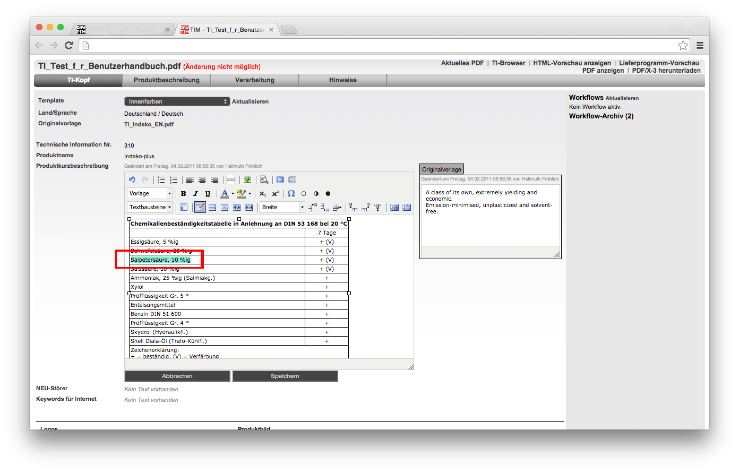
Task: Insert special character with Omega icon
Action: pyautogui.click(x=291, y=194)
